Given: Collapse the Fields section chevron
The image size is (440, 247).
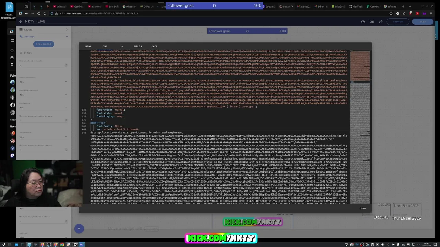Looking at the screenshot, I should coord(21,53).
